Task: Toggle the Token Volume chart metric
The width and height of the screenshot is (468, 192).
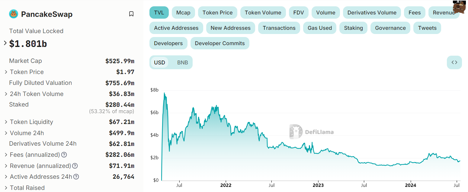Action: 263,13
